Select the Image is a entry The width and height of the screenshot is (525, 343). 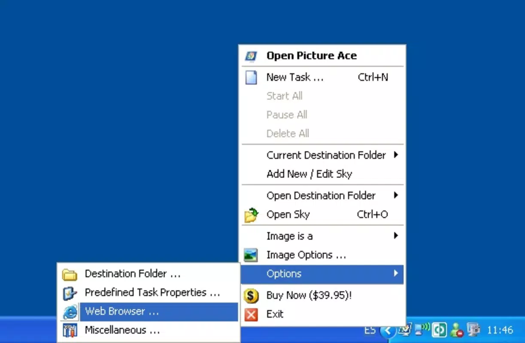tap(322, 236)
